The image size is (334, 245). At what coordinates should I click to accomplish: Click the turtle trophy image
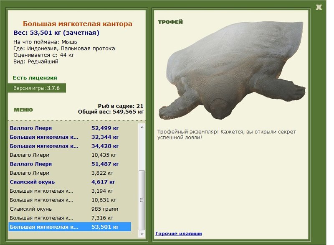coord(232,70)
